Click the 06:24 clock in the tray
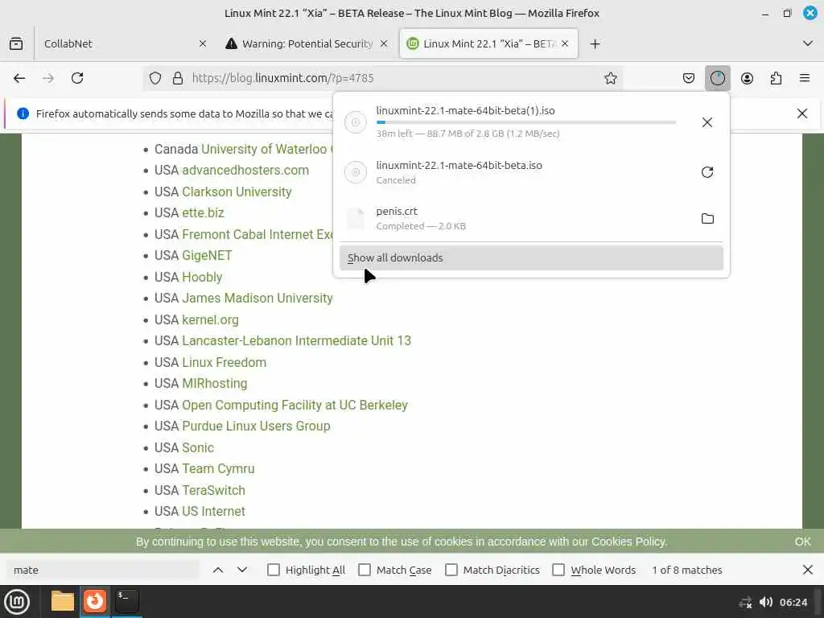Screen dimensions: 824x618 point(793,602)
